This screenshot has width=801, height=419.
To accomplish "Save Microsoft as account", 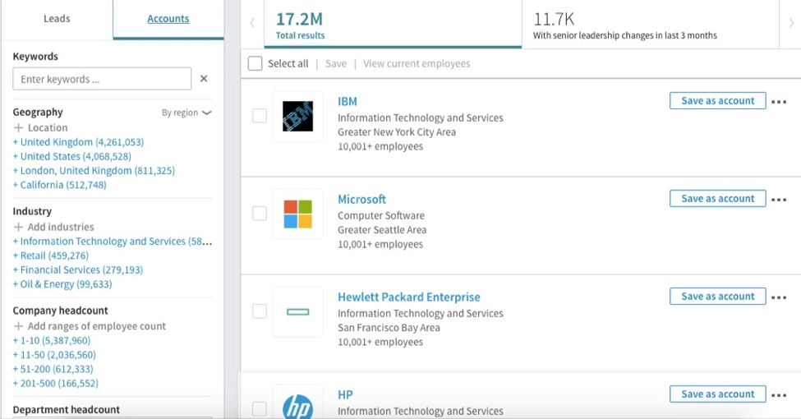I will pyautogui.click(x=718, y=198).
